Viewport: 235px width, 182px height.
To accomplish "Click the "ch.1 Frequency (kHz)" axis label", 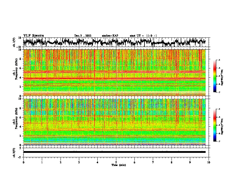I will tap(15, 69).
